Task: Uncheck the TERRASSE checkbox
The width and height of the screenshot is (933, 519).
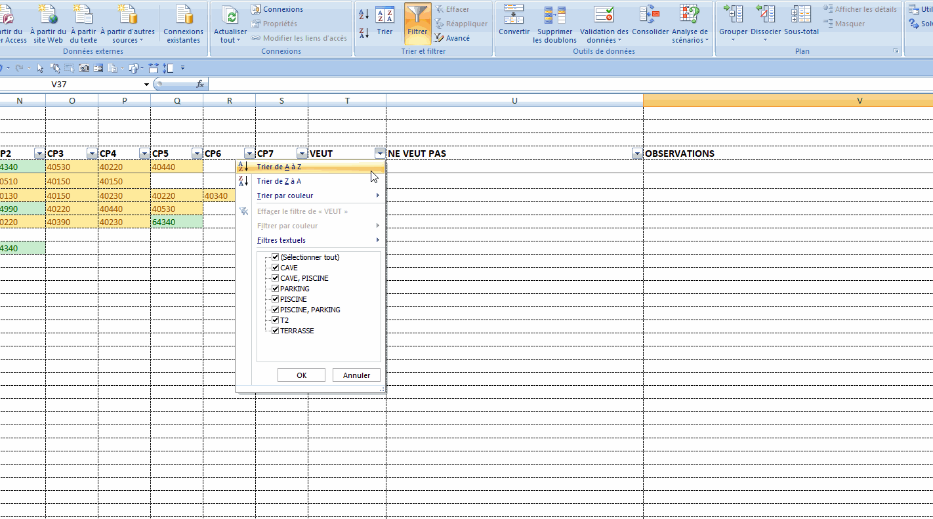Action: point(276,331)
